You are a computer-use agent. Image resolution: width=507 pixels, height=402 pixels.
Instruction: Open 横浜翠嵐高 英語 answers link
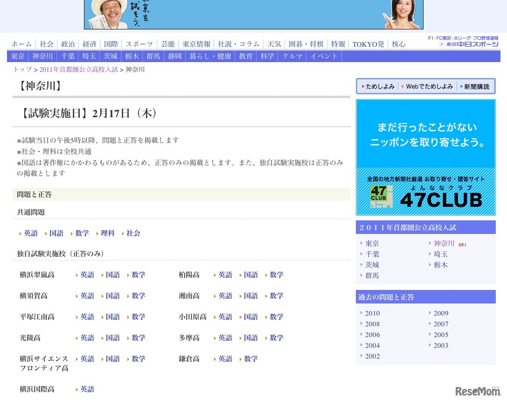pos(87,275)
